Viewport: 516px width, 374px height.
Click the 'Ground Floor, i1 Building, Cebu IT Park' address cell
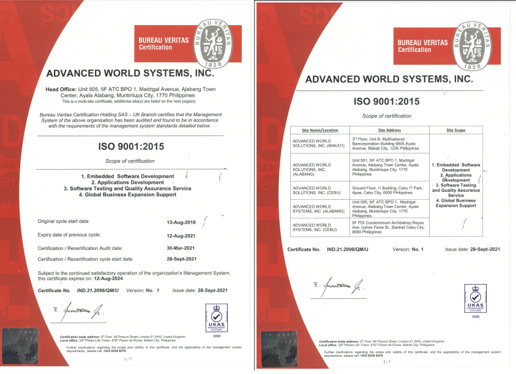click(x=390, y=190)
